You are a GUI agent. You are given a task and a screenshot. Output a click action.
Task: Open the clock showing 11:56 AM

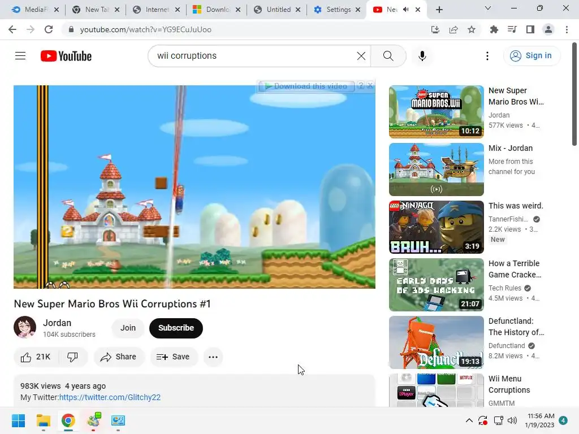point(540,420)
